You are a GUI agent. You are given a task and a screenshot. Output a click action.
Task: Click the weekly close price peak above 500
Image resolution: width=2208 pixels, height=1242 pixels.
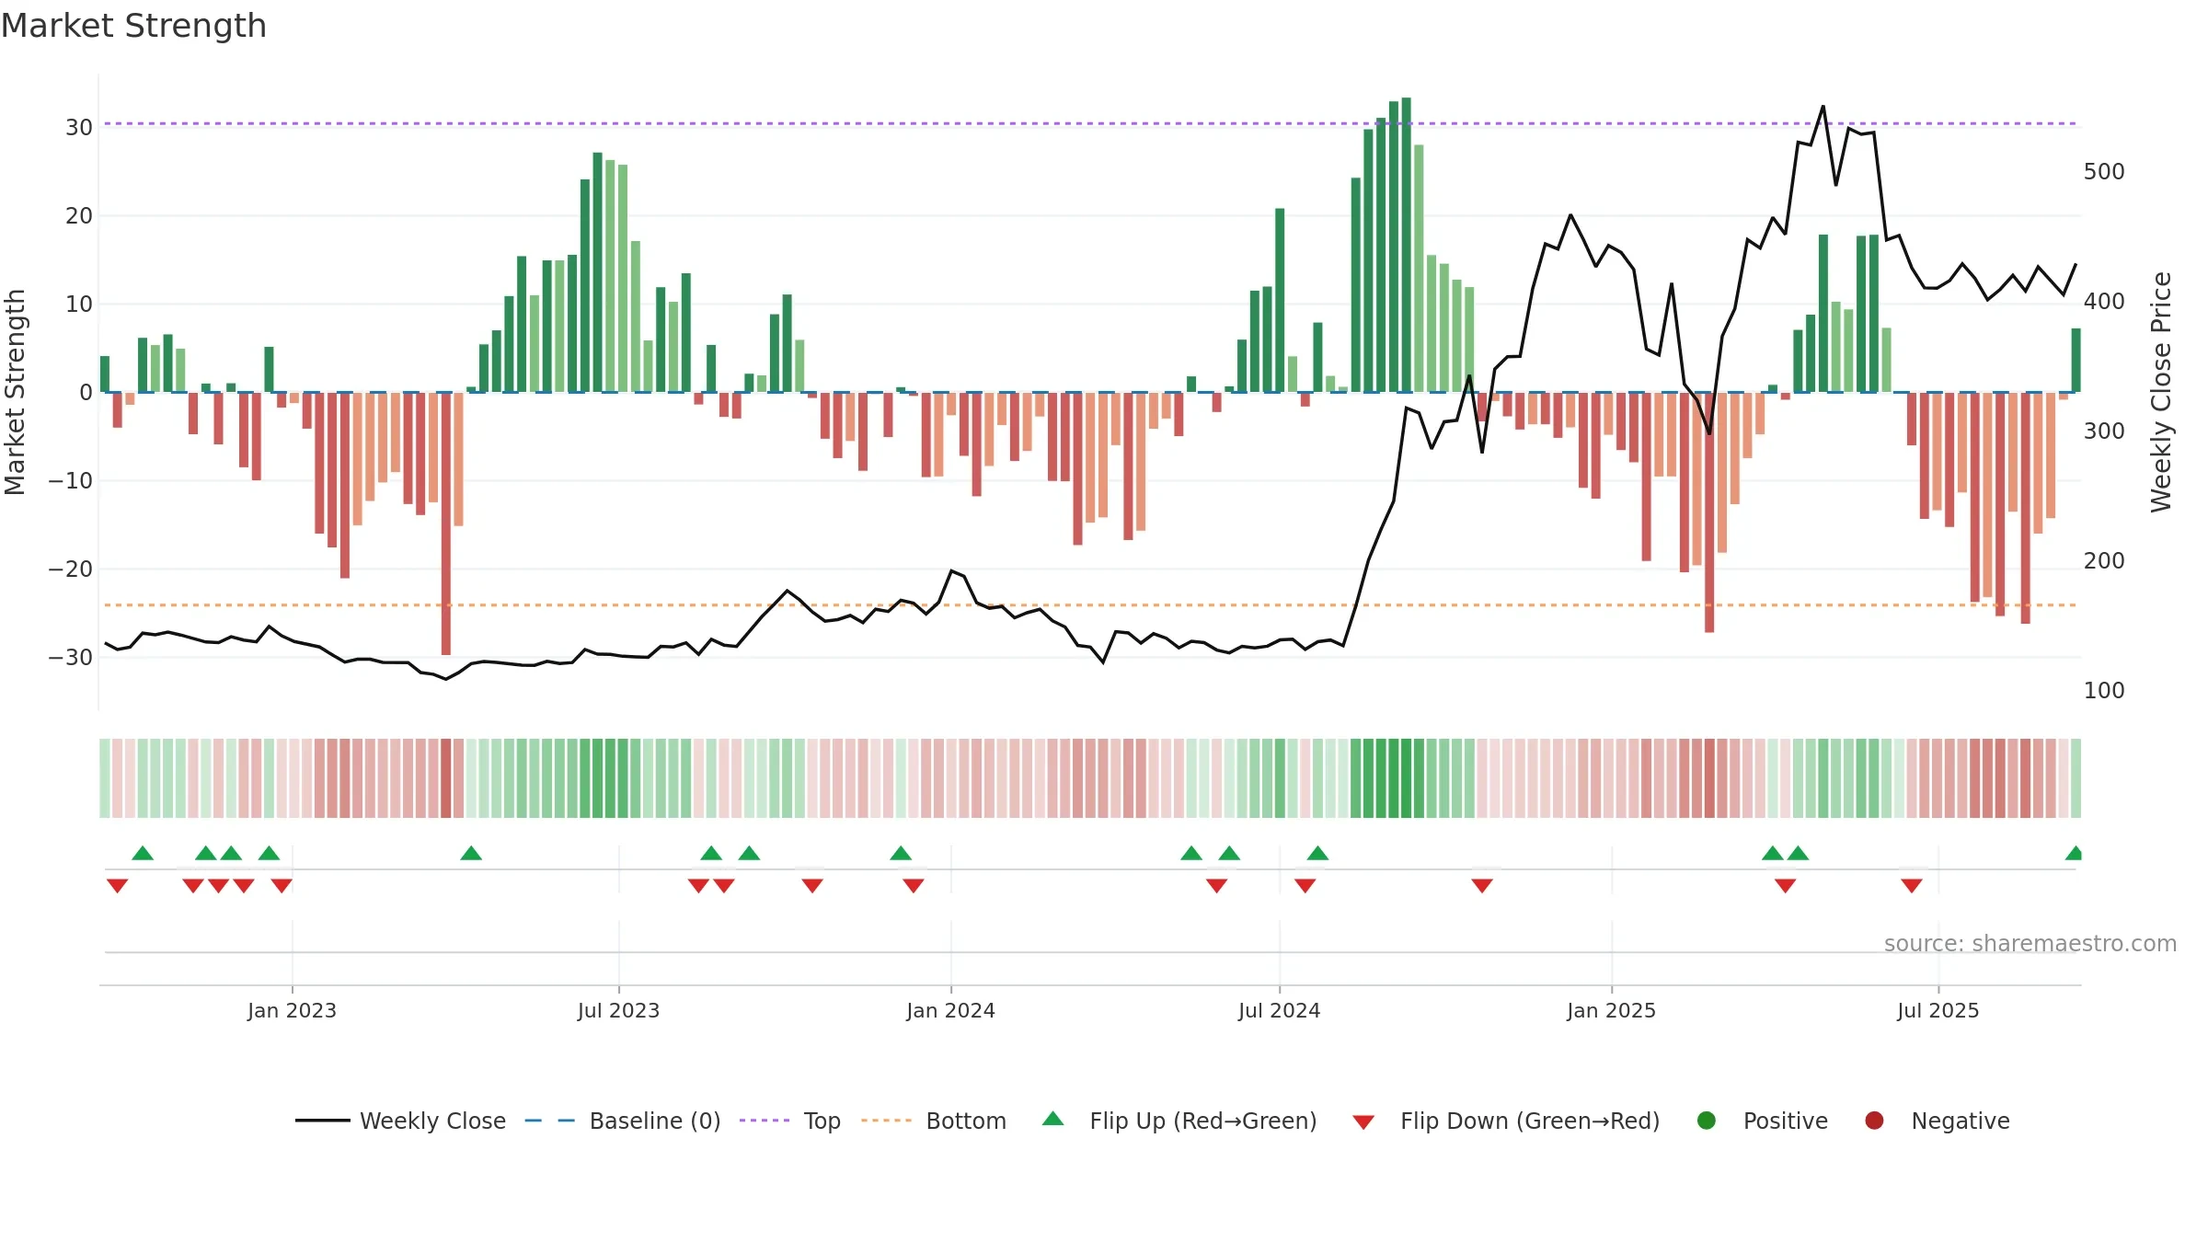click(x=1823, y=107)
